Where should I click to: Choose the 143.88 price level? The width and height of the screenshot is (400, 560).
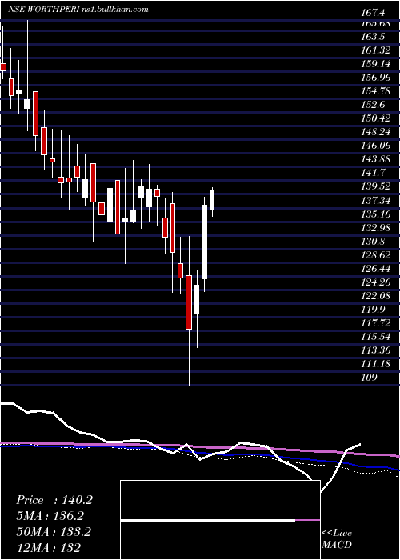pyautogui.click(x=376, y=159)
